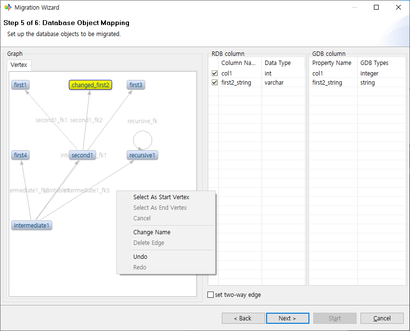Click the Migration Wizard app icon
410x331 pixels.
click(8, 8)
